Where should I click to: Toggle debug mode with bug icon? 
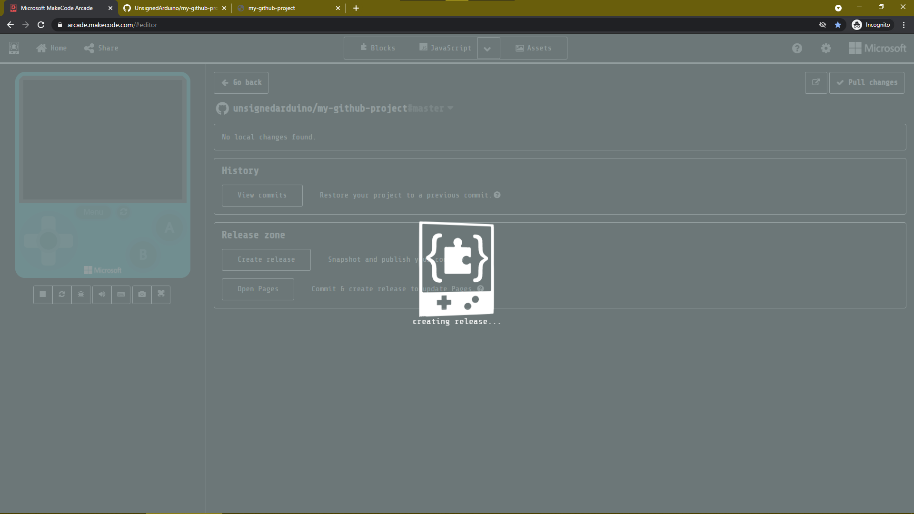point(81,295)
